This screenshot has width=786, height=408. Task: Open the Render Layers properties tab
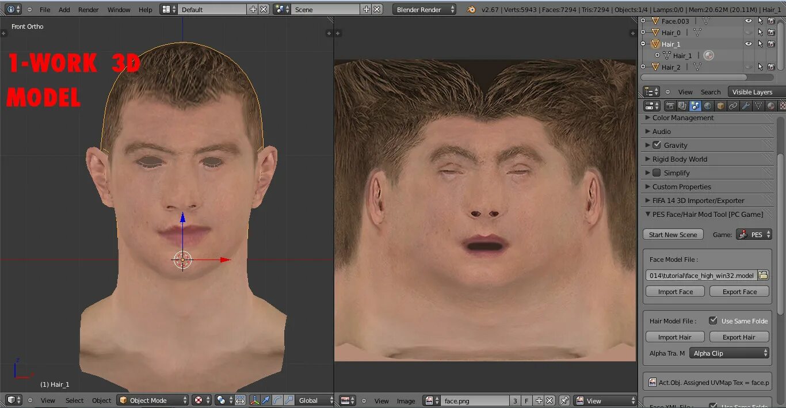click(682, 106)
